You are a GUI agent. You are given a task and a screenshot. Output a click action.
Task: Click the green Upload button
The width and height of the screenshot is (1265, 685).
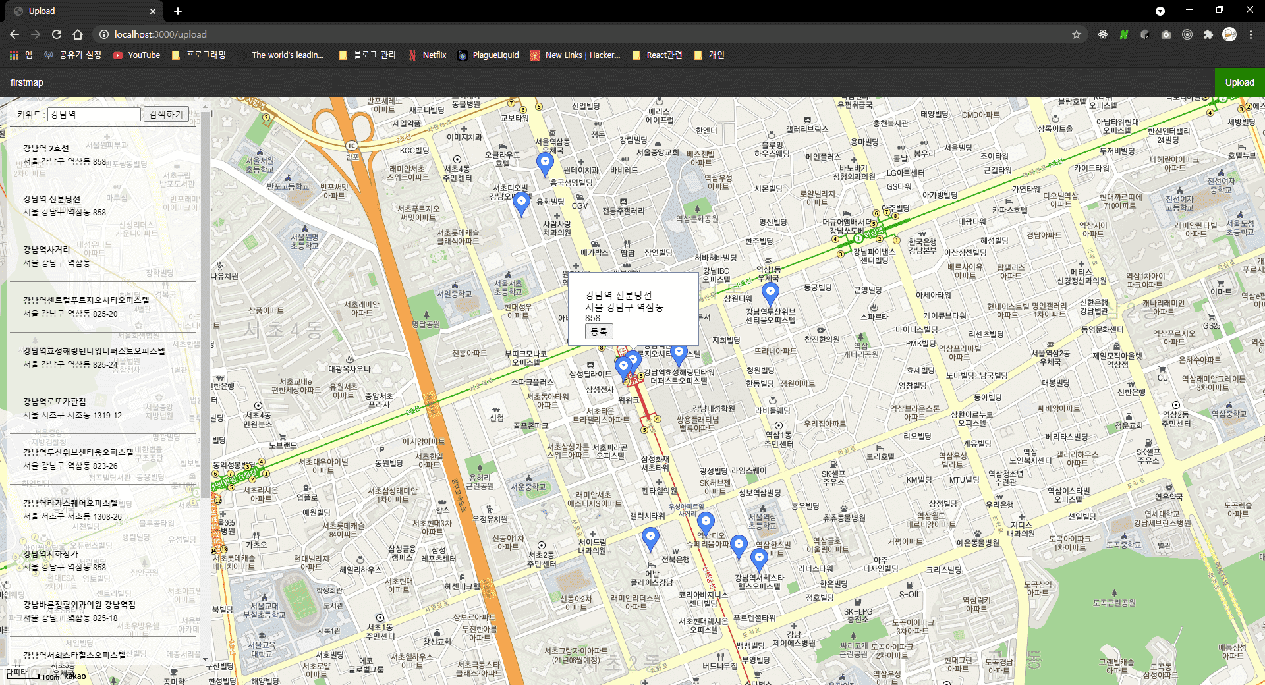(1240, 82)
